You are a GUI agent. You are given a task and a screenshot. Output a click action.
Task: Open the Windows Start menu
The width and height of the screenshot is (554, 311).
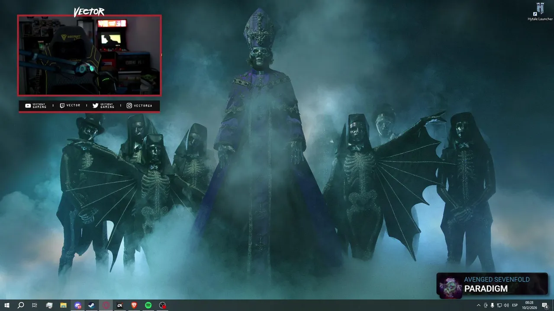[x=7, y=305]
